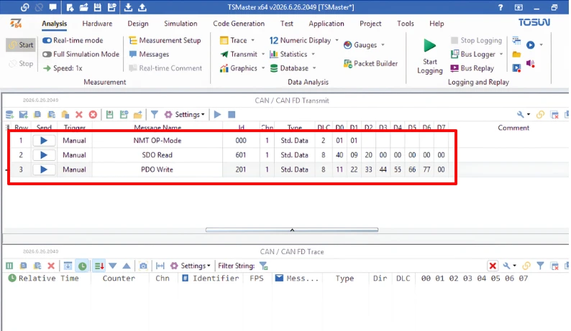Click the filter funnel icon in Transmit toolbar
This screenshot has width=571, height=331.
pyautogui.click(x=155, y=115)
